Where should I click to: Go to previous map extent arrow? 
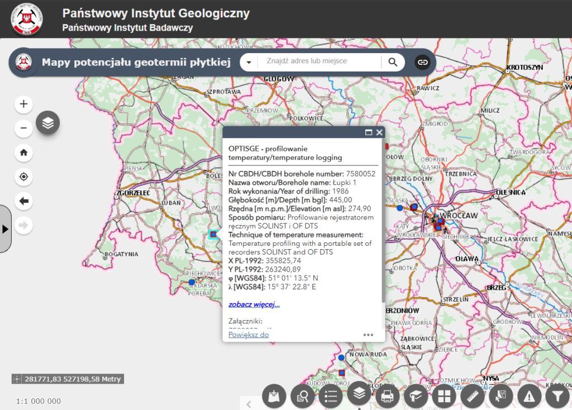tap(23, 201)
